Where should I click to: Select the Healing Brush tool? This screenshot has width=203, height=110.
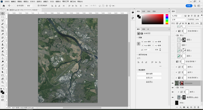pyautogui.click(x=2, y=38)
